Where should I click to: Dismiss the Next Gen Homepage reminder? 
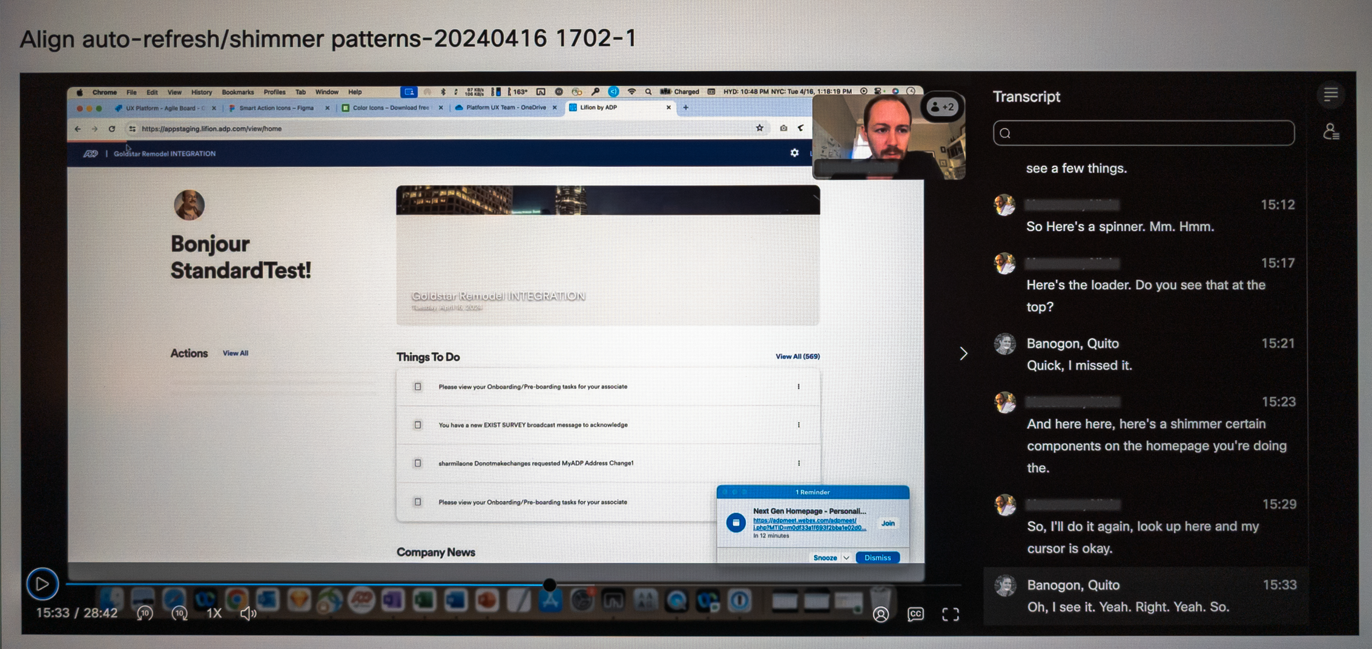coord(877,558)
